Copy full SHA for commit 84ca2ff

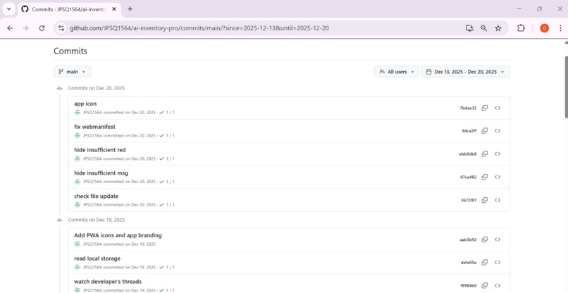tap(484, 131)
